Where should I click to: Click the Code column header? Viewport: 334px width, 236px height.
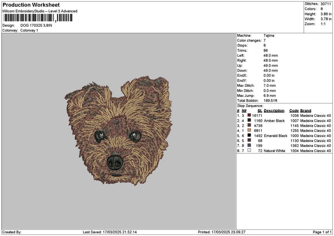tap(294, 110)
